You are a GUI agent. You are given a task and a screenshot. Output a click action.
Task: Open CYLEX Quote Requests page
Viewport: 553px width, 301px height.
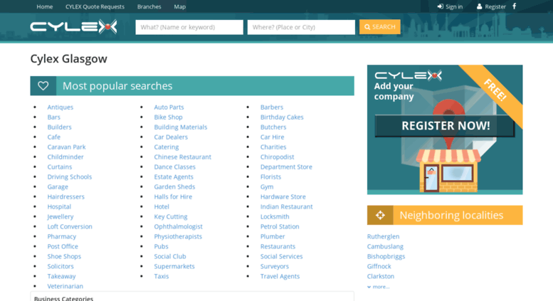tap(95, 6)
